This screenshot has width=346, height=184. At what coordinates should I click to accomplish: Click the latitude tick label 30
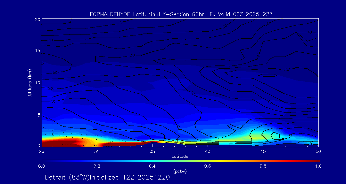tap(97, 151)
